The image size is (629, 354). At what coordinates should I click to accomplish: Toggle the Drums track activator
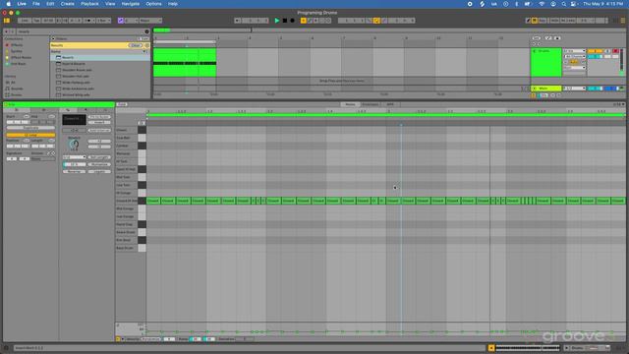596,51
